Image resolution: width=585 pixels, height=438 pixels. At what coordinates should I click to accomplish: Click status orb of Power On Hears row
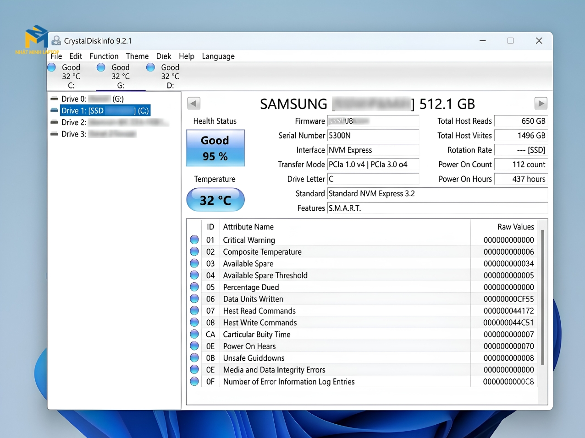click(x=194, y=346)
